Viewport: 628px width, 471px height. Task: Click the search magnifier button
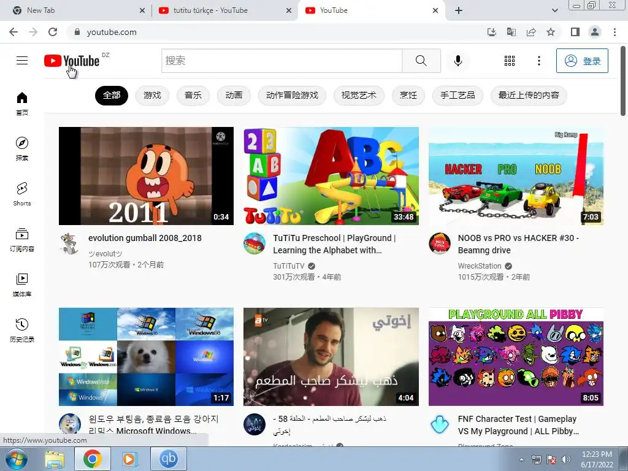coord(421,61)
